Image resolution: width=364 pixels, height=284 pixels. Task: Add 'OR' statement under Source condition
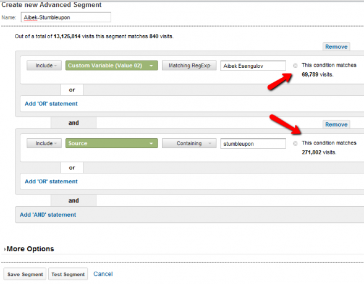(x=51, y=182)
